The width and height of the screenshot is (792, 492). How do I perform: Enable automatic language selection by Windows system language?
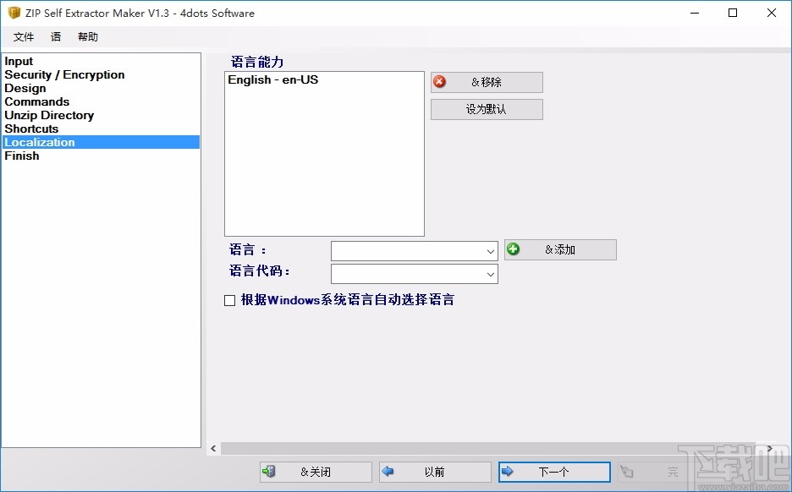click(229, 300)
